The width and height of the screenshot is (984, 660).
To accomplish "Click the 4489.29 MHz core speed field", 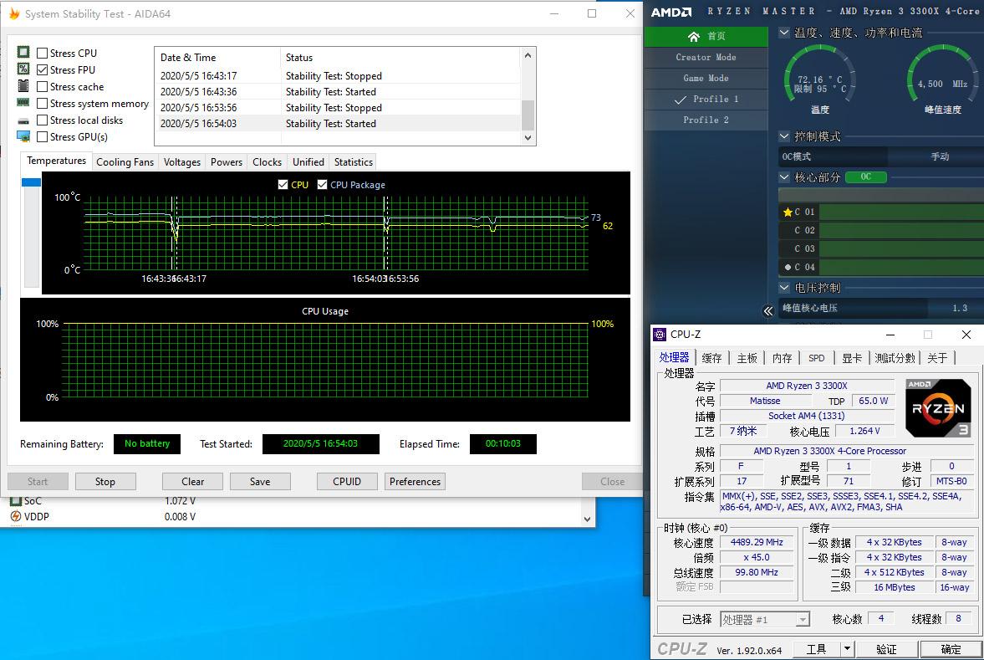I will coord(757,542).
